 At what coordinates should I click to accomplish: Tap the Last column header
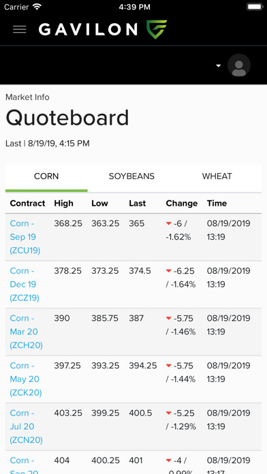pos(138,203)
